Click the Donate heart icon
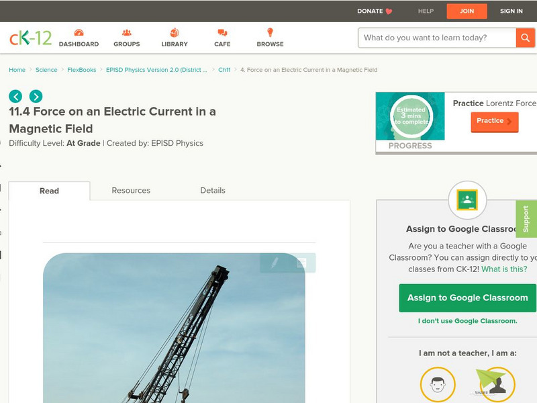This screenshot has height=403, width=537. [x=389, y=11]
